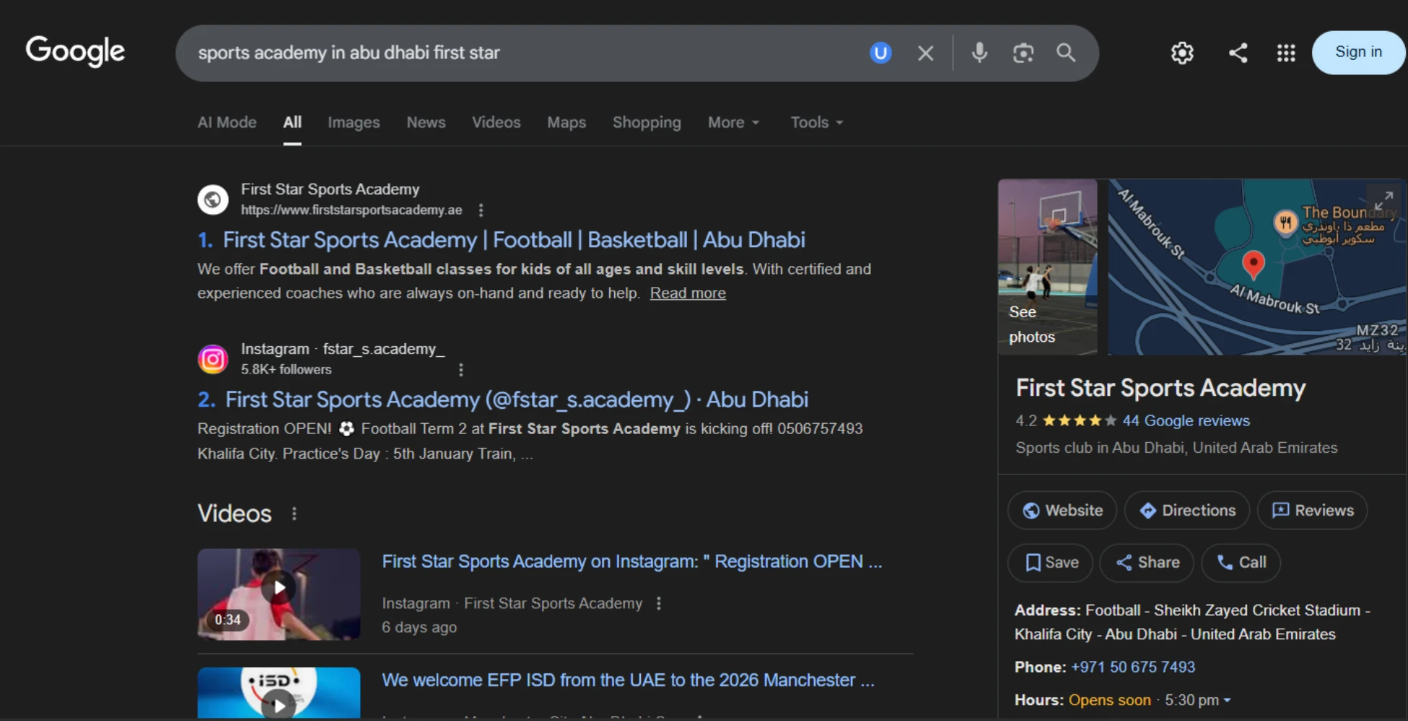Switch to the Images tab
This screenshot has width=1408, height=721.
354,123
